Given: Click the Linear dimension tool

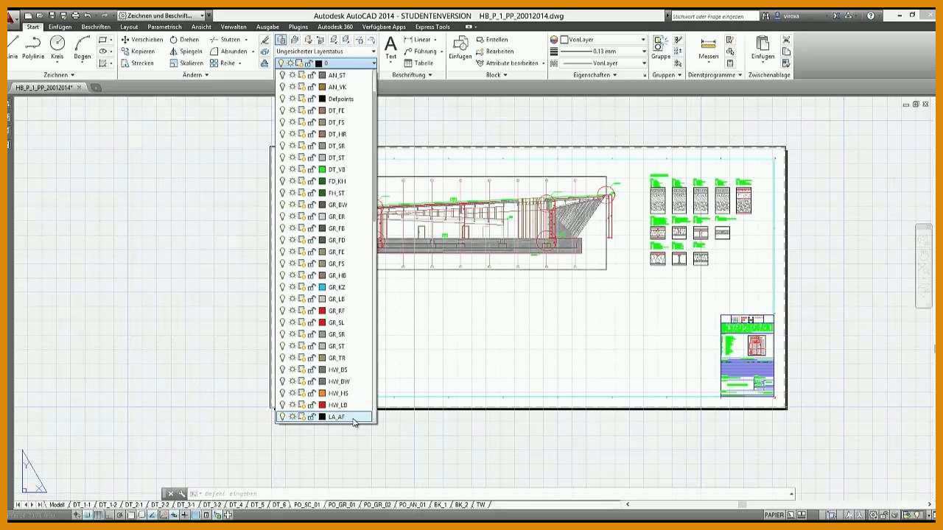Looking at the screenshot, I should [x=417, y=40].
